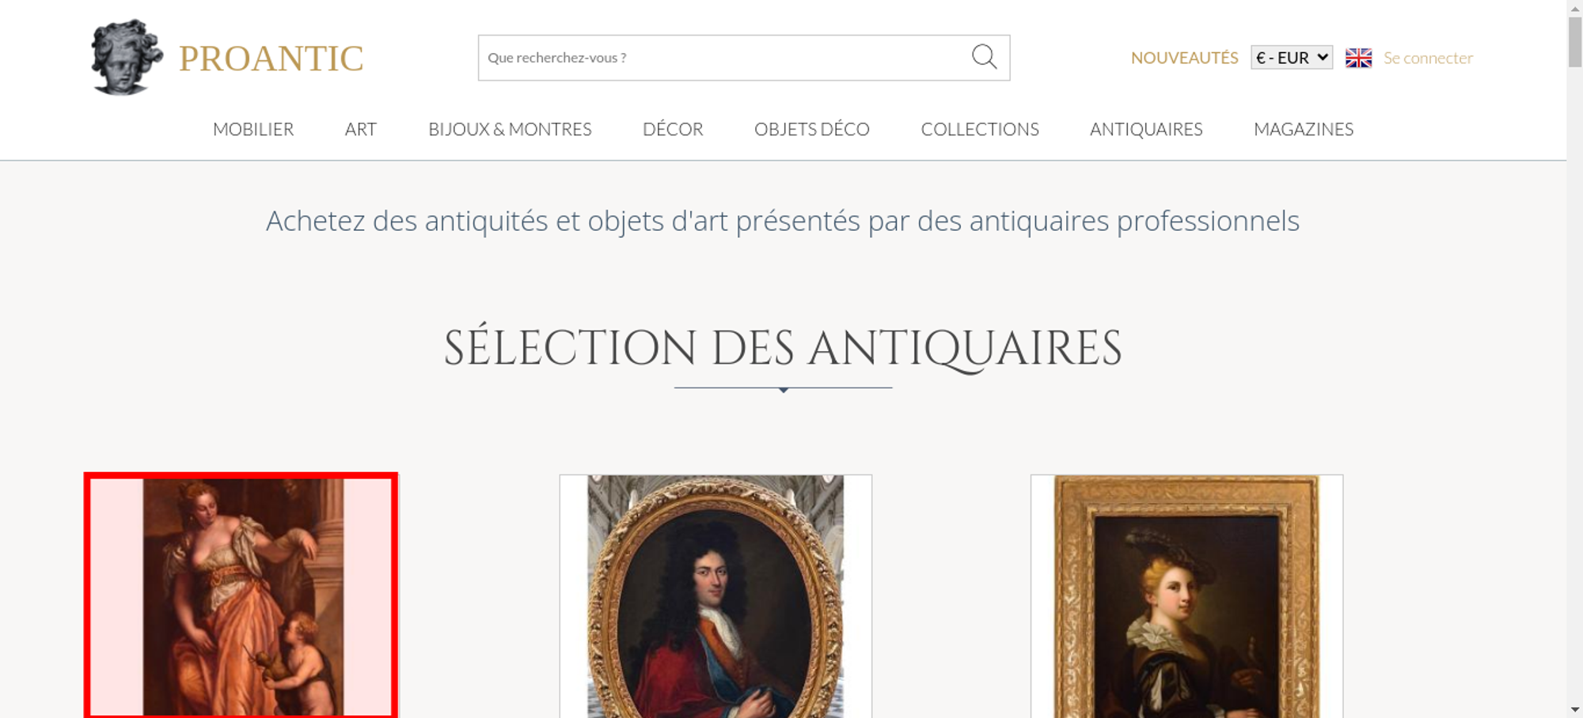
Task: Switch language via the UK flag icon
Action: 1358,58
